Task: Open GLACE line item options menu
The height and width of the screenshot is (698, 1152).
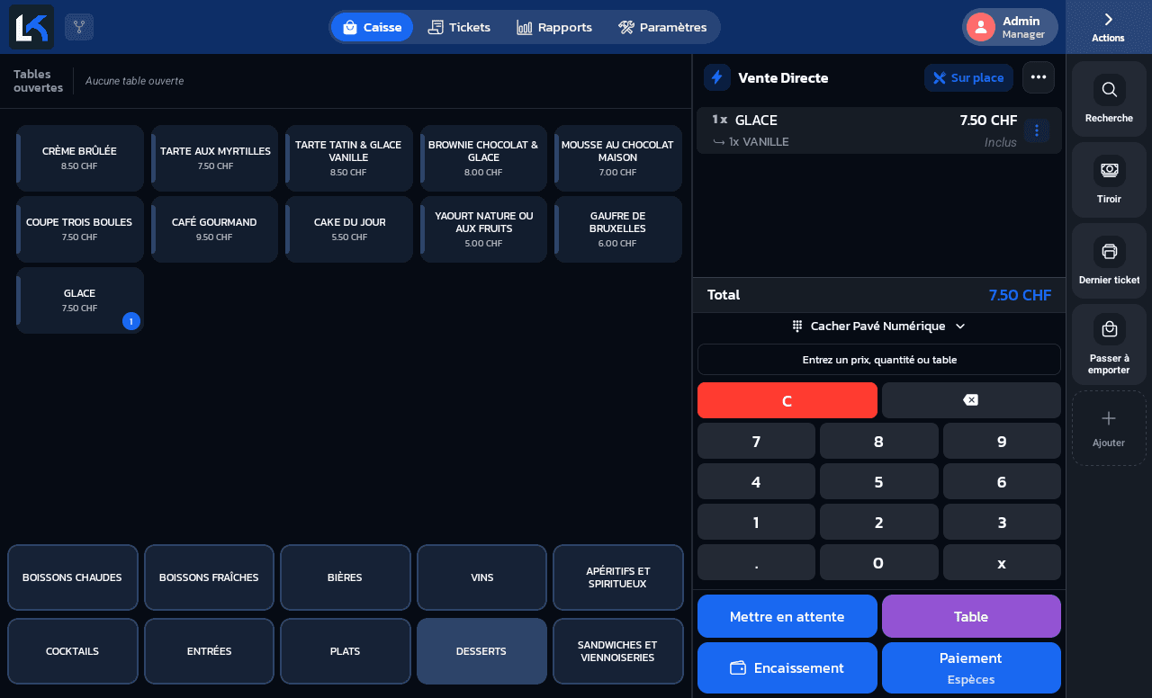Action: click(x=1037, y=130)
